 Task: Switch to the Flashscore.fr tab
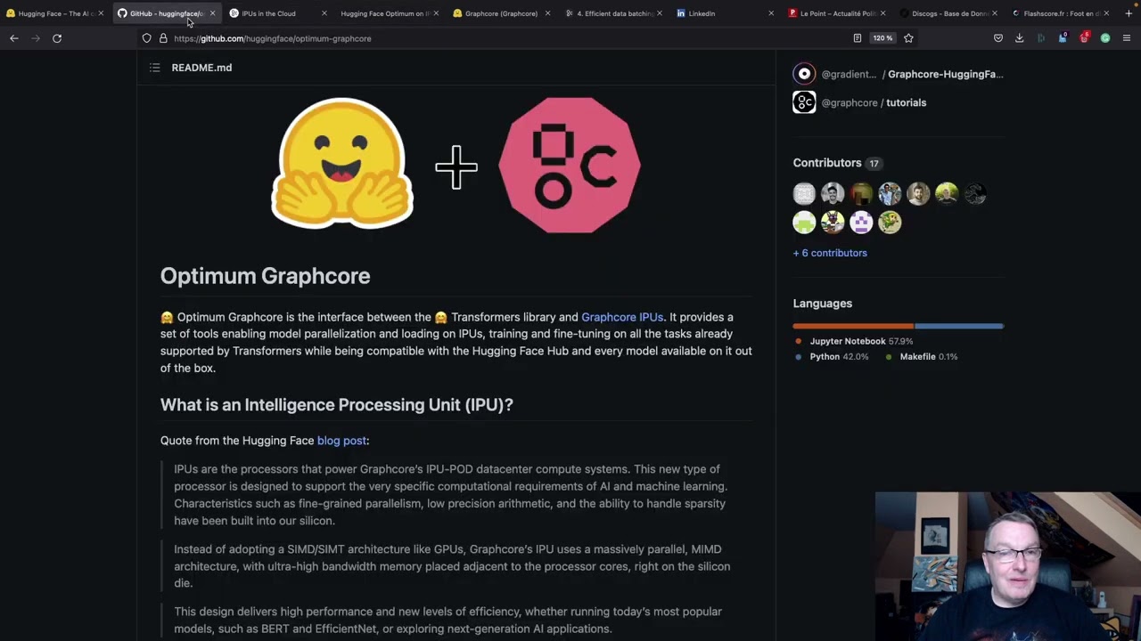pyautogui.click(x=1061, y=13)
